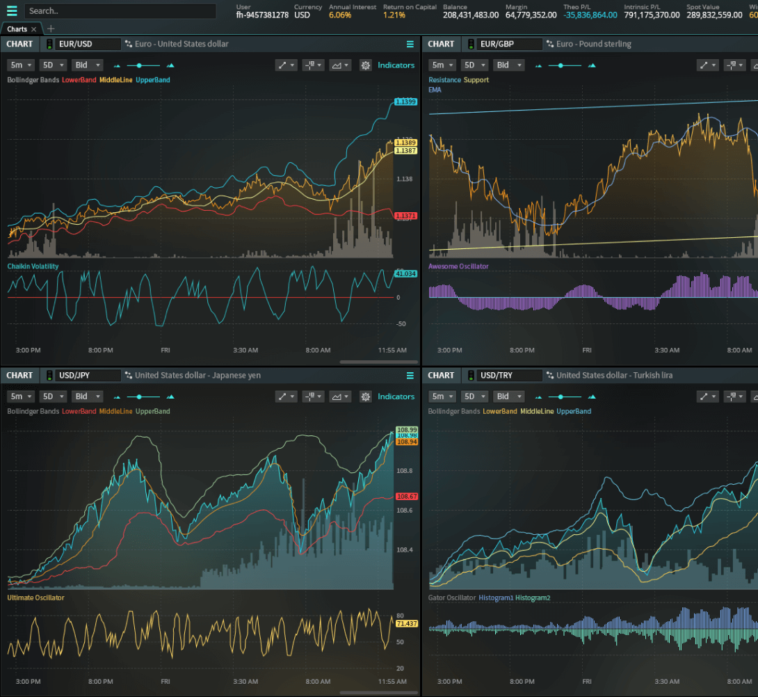Open USD/JPY drawing tools dropdown

[287, 396]
